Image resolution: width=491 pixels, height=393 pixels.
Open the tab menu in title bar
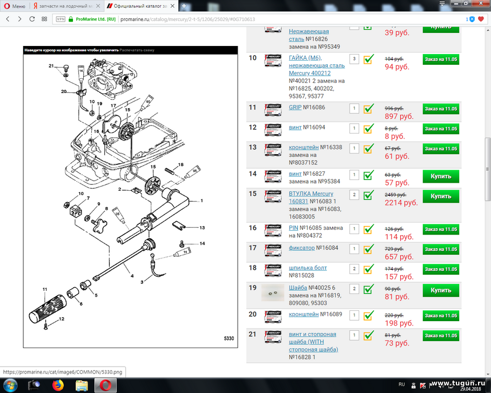pyautogui.click(x=442, y=3)
